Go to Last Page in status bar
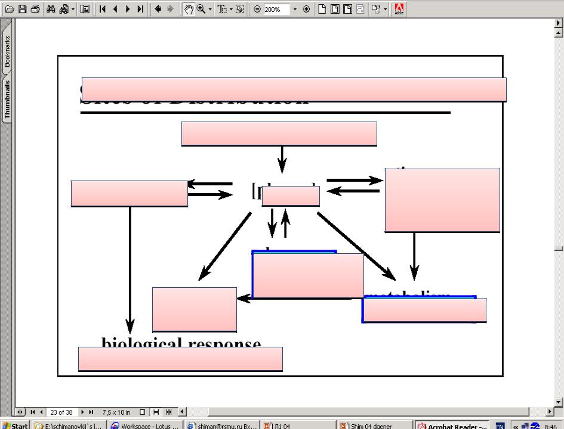 pyautogui.click(x=91, y=412)
